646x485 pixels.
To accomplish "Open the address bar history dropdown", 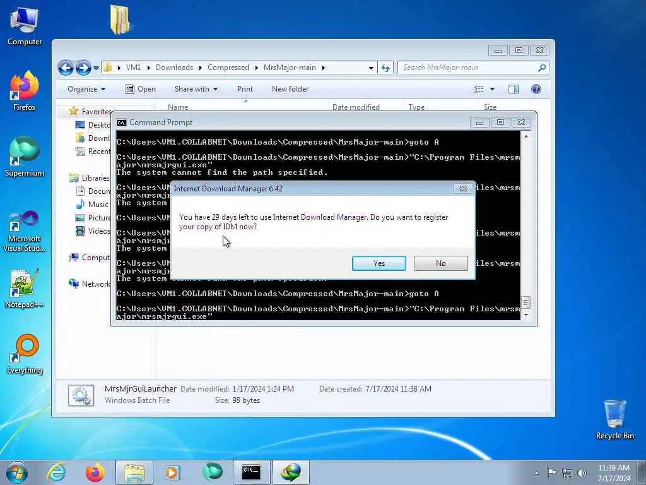I will coord(371,68).
